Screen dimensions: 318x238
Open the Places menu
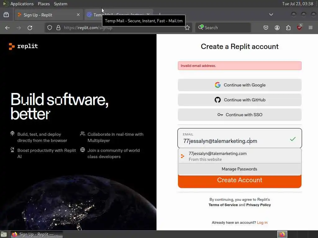click(43, 4)
